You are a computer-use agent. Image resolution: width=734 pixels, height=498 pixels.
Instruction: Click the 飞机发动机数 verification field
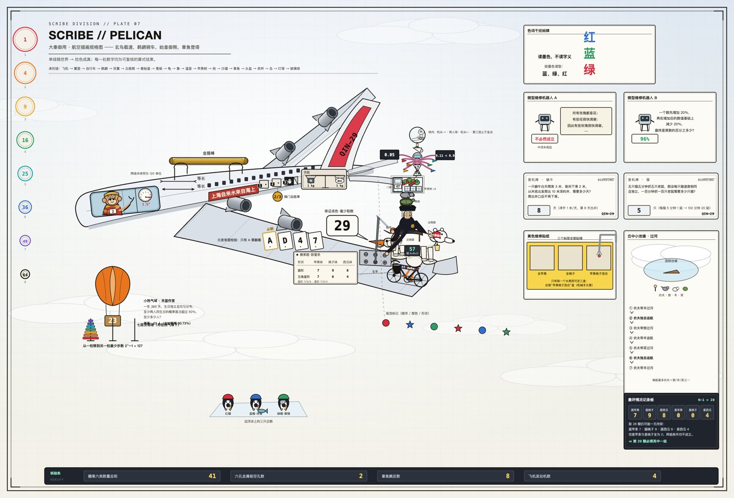pos(592,476)
